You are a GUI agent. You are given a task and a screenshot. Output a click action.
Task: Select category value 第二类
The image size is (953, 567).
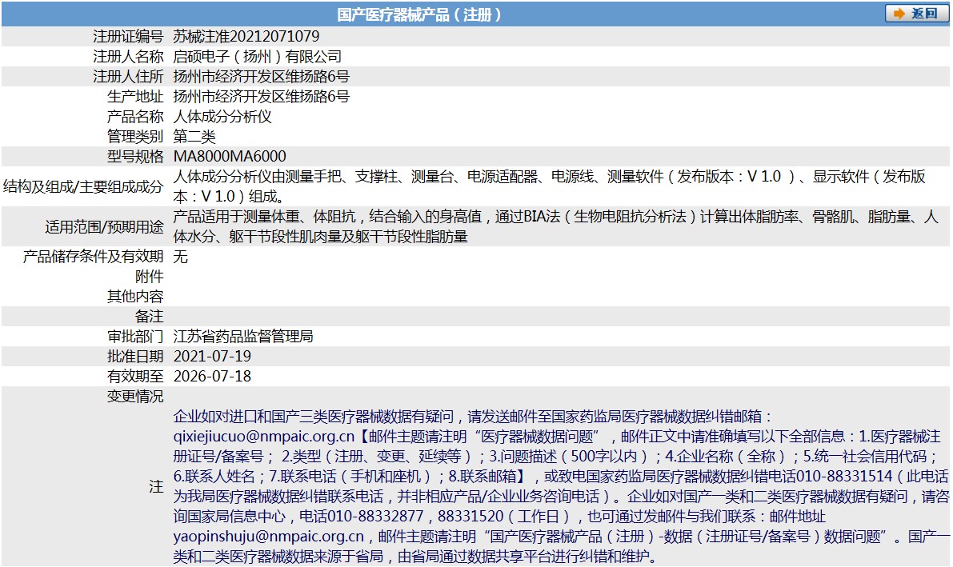[x=194, y=137]
